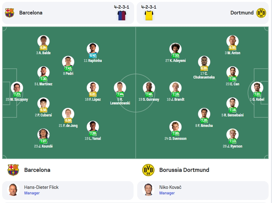This screenshot has width=272, height=203.
Task: Click the Dortmund BVB logo in the header
Action: pos(261,13)
